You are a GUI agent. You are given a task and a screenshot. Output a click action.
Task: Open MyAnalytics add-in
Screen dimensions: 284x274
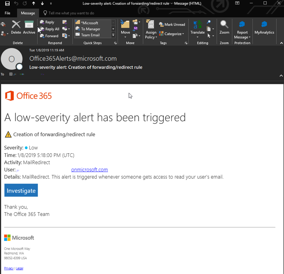(264, 27)
